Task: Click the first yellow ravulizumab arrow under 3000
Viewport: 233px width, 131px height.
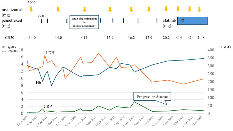Action: tap(31, 9)
